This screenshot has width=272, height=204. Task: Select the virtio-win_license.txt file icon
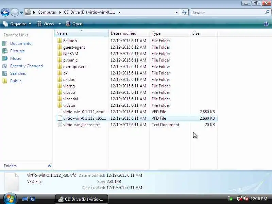pos(60,125)
